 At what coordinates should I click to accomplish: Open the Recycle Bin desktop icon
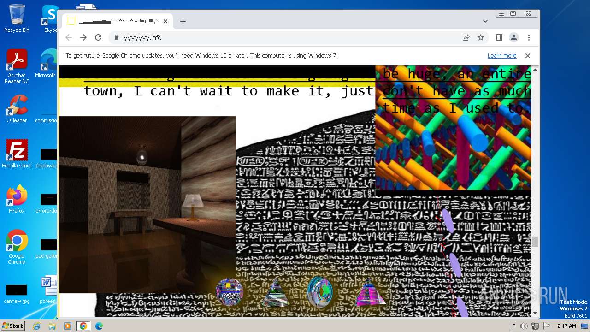pos(17,18)
